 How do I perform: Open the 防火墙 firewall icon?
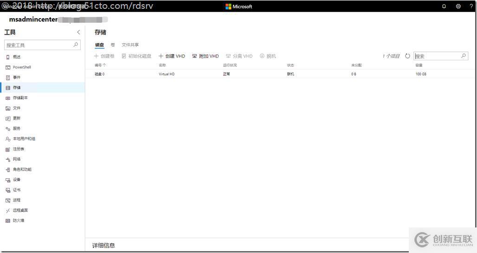click(x=8, y=221)
